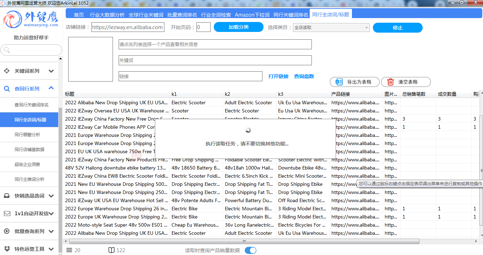Select 同行主推词分析 in sidebar
The image size is (483, 255).
point(29,179)
